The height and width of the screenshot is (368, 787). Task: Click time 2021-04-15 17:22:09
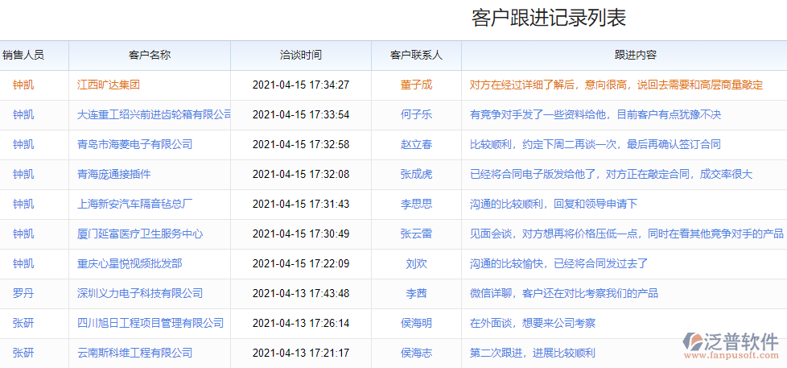pos(301,263)
